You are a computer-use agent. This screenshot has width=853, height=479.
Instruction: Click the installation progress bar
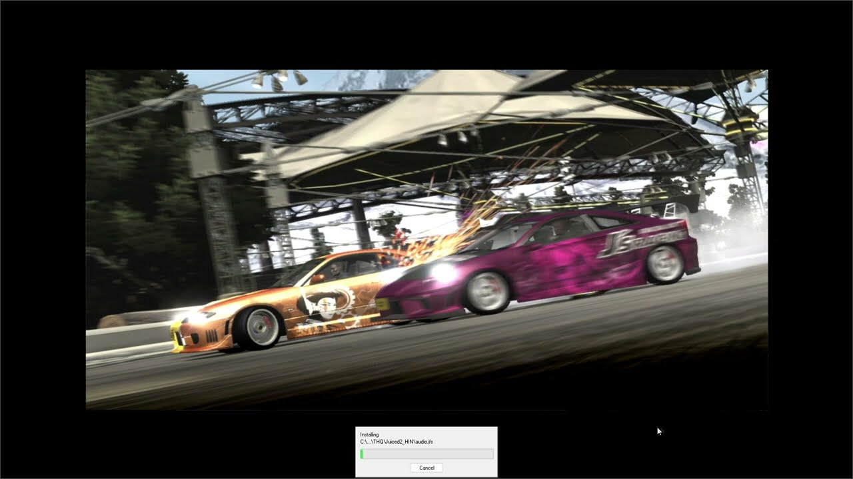[x=426, y=454]
